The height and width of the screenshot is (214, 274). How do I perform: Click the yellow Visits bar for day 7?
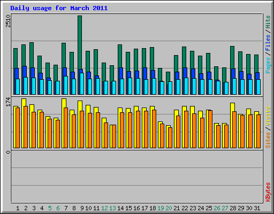63,123
